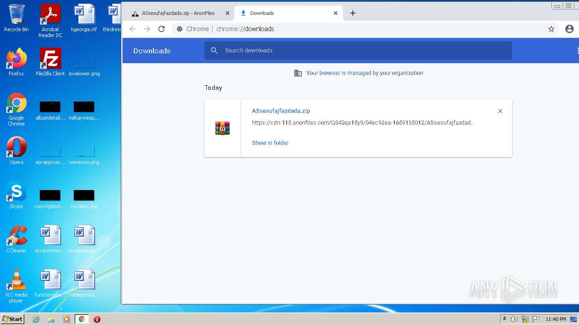Open albumdetail desktop file
The width and height of the screenshot is (579, 325).
(x=50, y=111)
